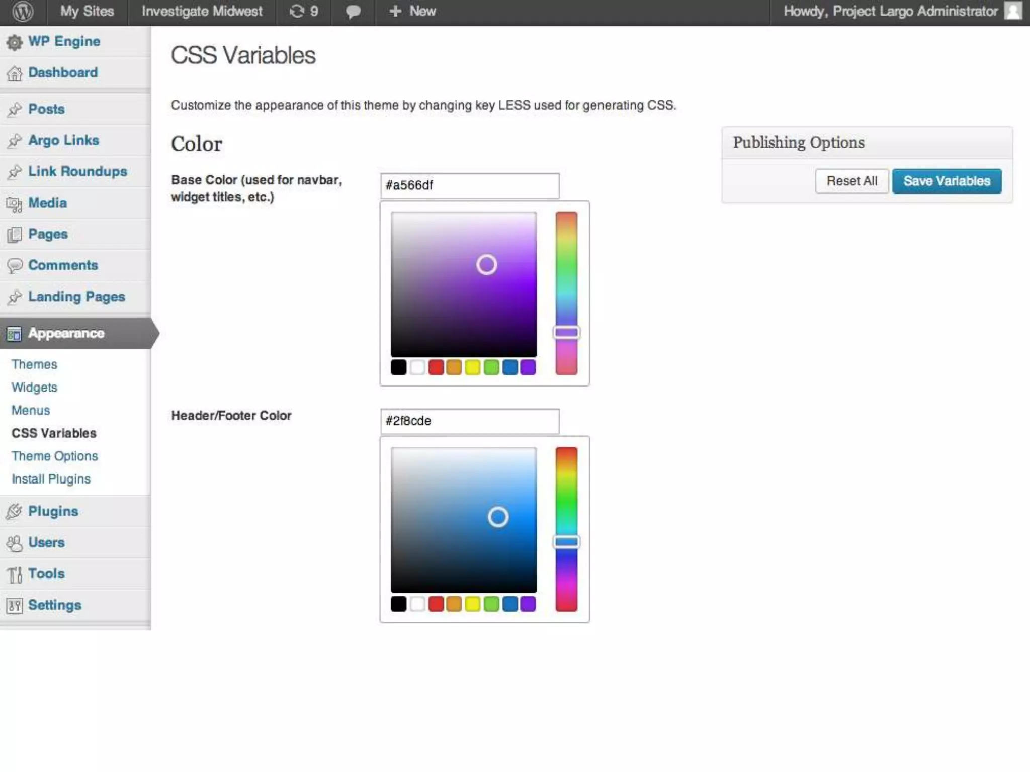Click the WP Engine gear icon

15,42
